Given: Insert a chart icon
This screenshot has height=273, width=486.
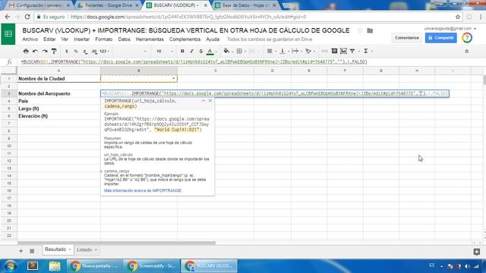Looking at the screenshot, I should 343,51.
